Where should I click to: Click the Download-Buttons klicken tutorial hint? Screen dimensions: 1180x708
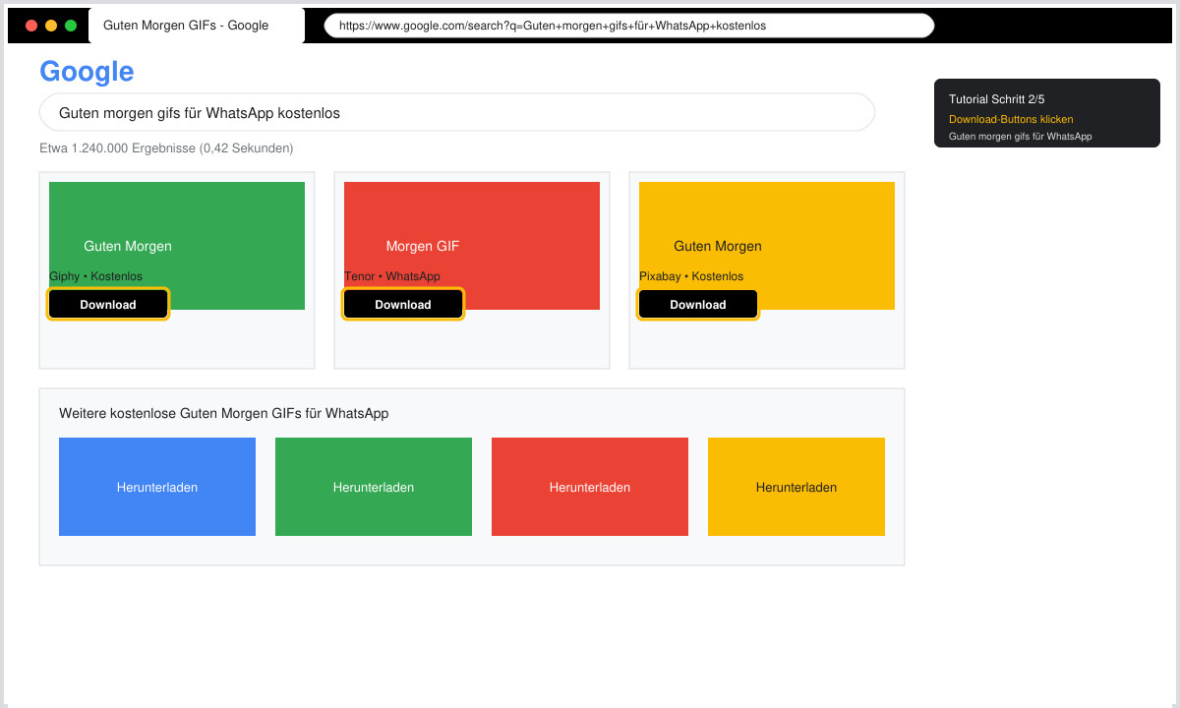click(x=1011, y=119)
